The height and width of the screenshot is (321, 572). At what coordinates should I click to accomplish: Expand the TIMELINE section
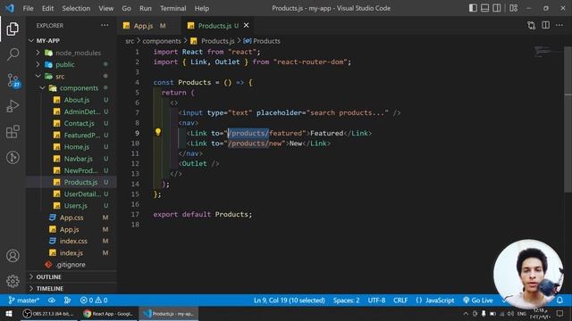[x=71, y=289]
